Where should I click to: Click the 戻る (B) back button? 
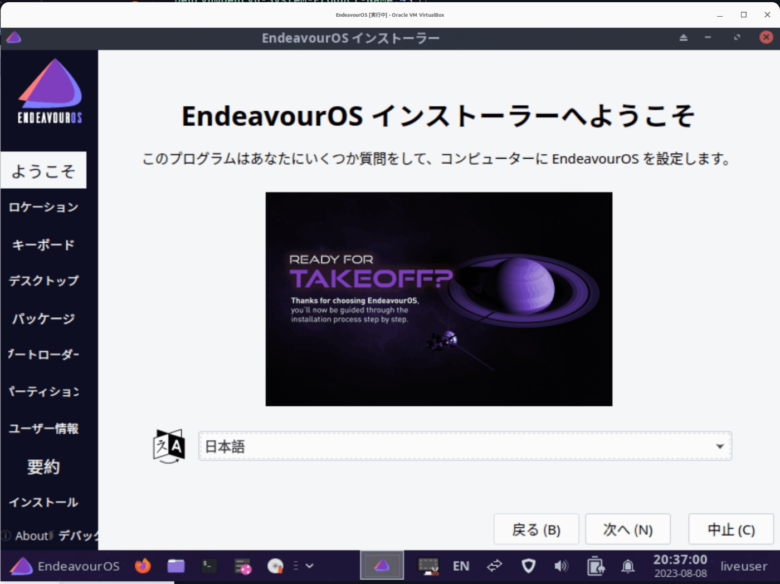coord(536,529)
